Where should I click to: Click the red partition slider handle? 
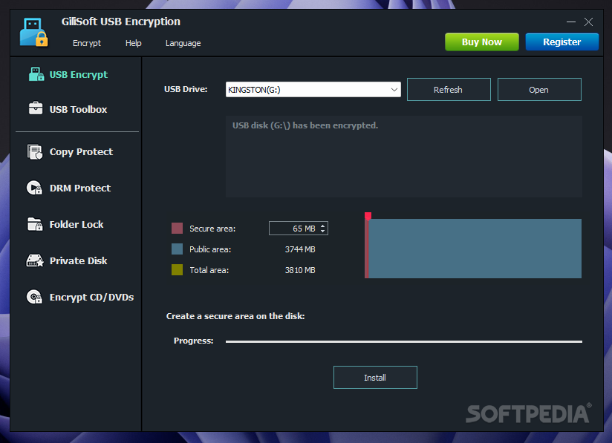click(368, 217)
